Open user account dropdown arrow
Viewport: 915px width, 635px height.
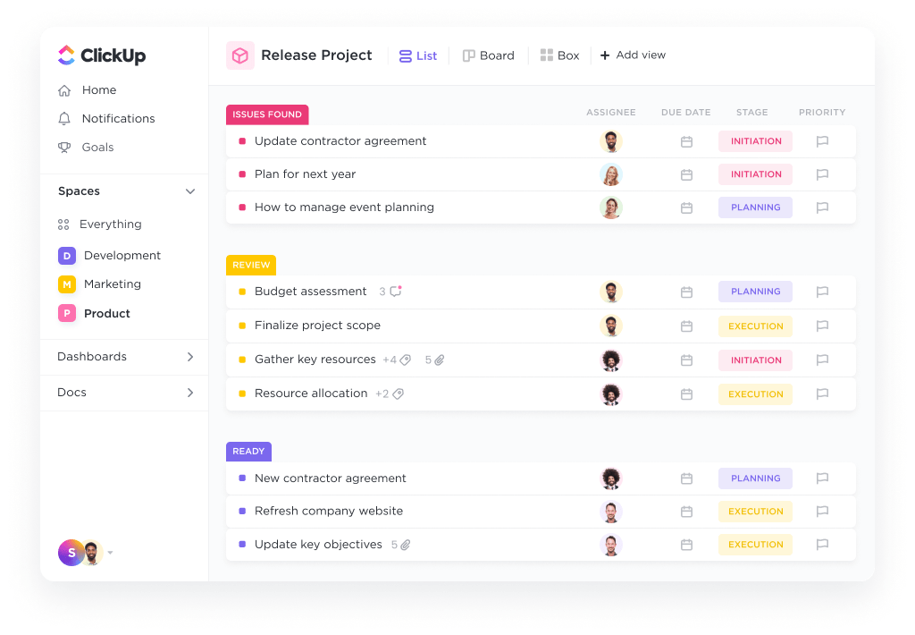tap(110, 553)
